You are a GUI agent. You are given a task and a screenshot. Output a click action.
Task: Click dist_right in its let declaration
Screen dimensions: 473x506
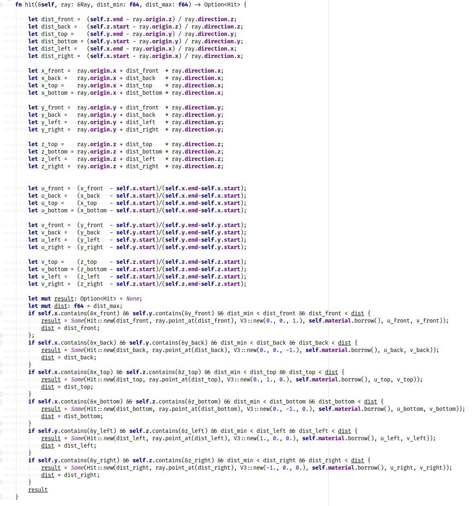point(57,56)
